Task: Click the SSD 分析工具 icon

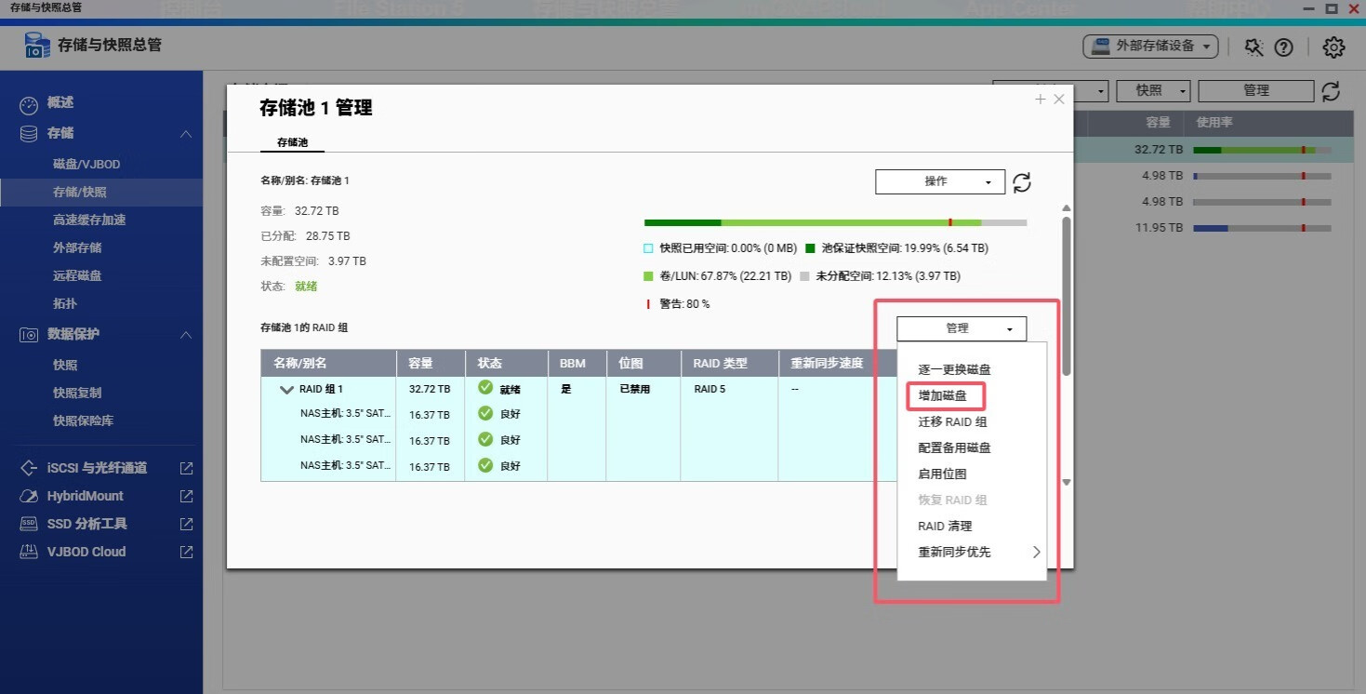Action: coord(29,524)
